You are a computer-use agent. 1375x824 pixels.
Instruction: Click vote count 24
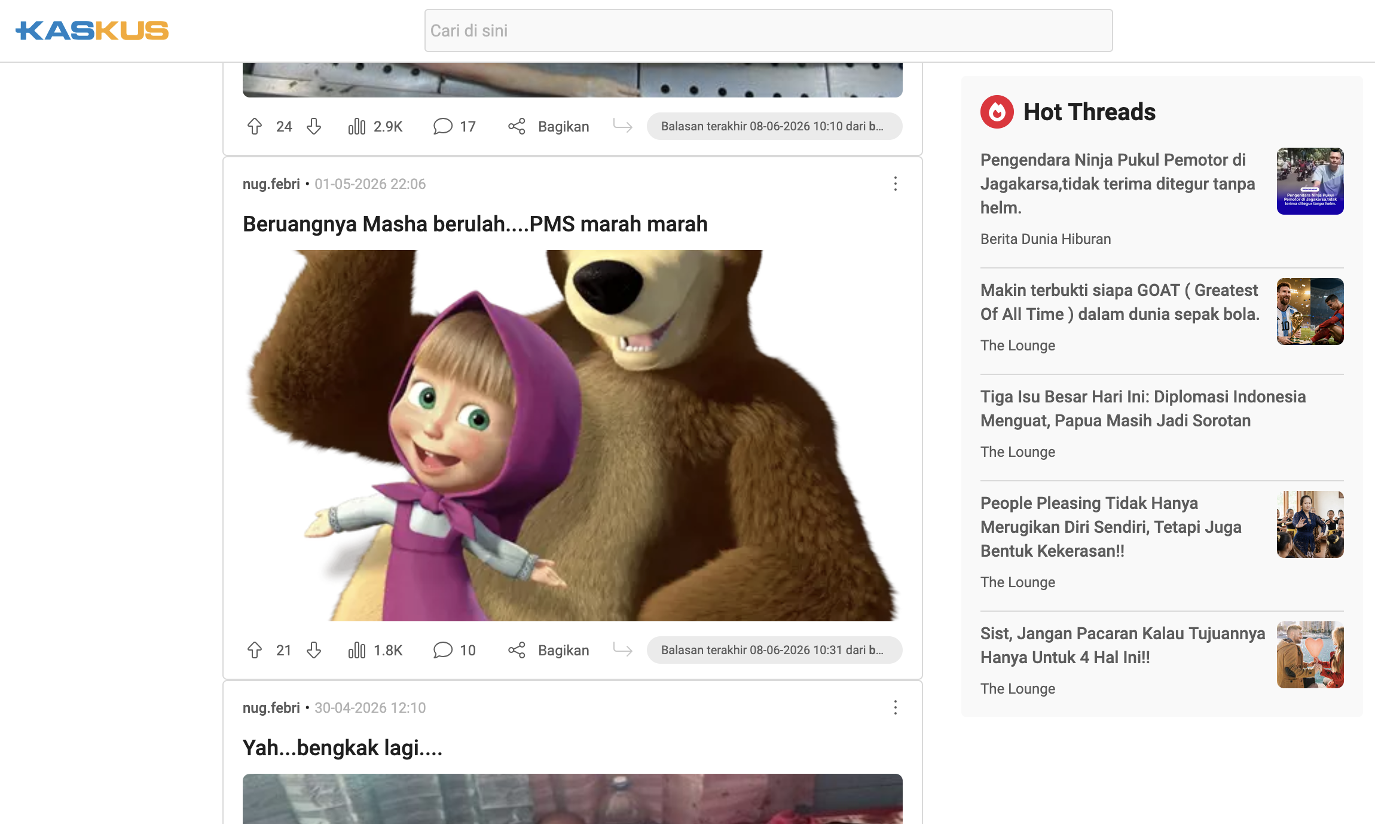pyautogui.click(x=284, y=126)
